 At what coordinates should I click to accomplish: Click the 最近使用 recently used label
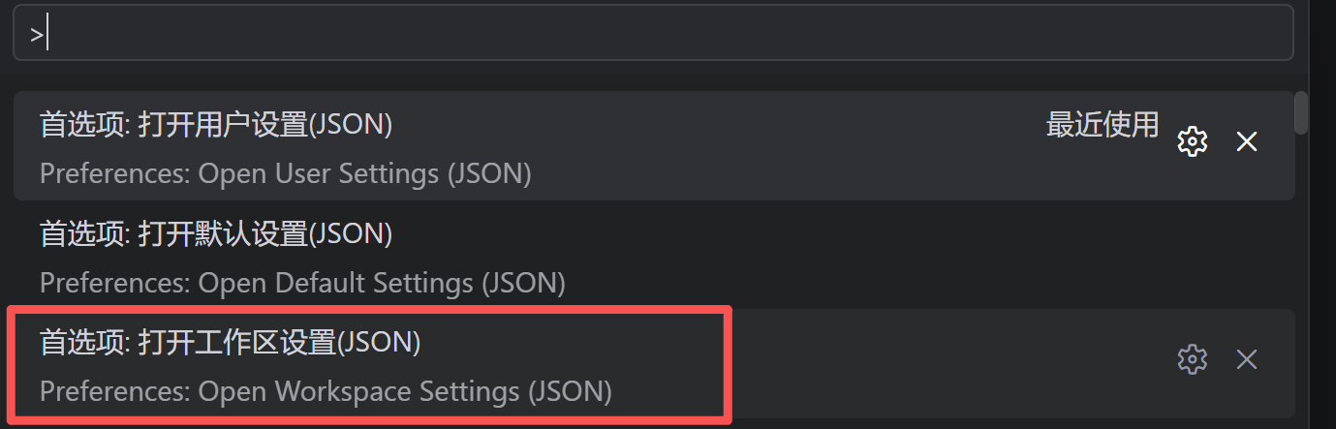pyautogui.click(x=1103, y=124)
